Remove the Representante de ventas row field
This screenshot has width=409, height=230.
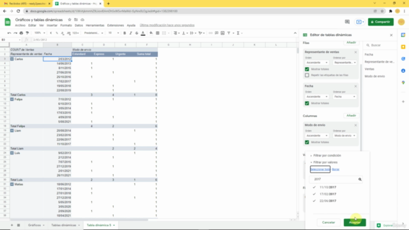(355, 52)
